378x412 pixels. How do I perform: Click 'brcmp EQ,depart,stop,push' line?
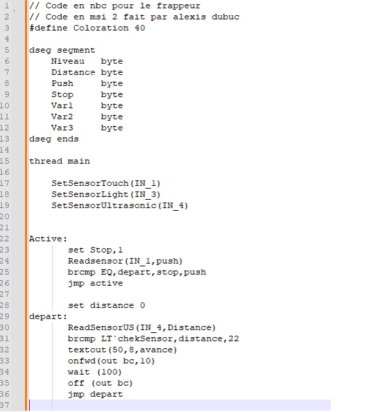point(137,272)
